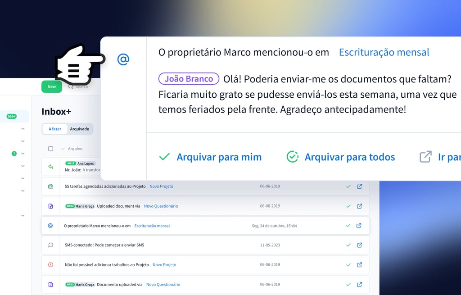
Task: Open the 55 tarefas row via external-link icon
Action: [359, 186]
